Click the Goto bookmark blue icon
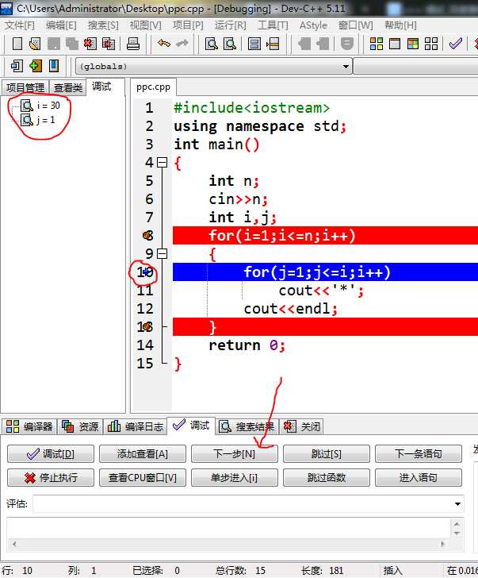Viewport: 478px width, 578px height. 54,67
